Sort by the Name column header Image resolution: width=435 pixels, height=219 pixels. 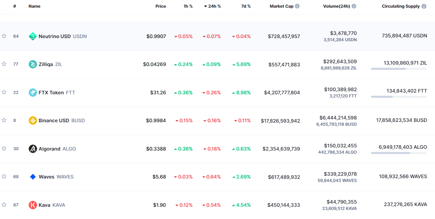coord(34,6)
